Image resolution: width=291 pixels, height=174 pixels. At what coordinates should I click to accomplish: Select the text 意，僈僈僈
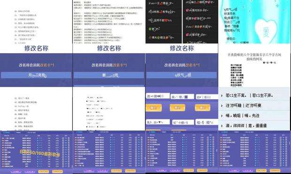pos(257,126)
